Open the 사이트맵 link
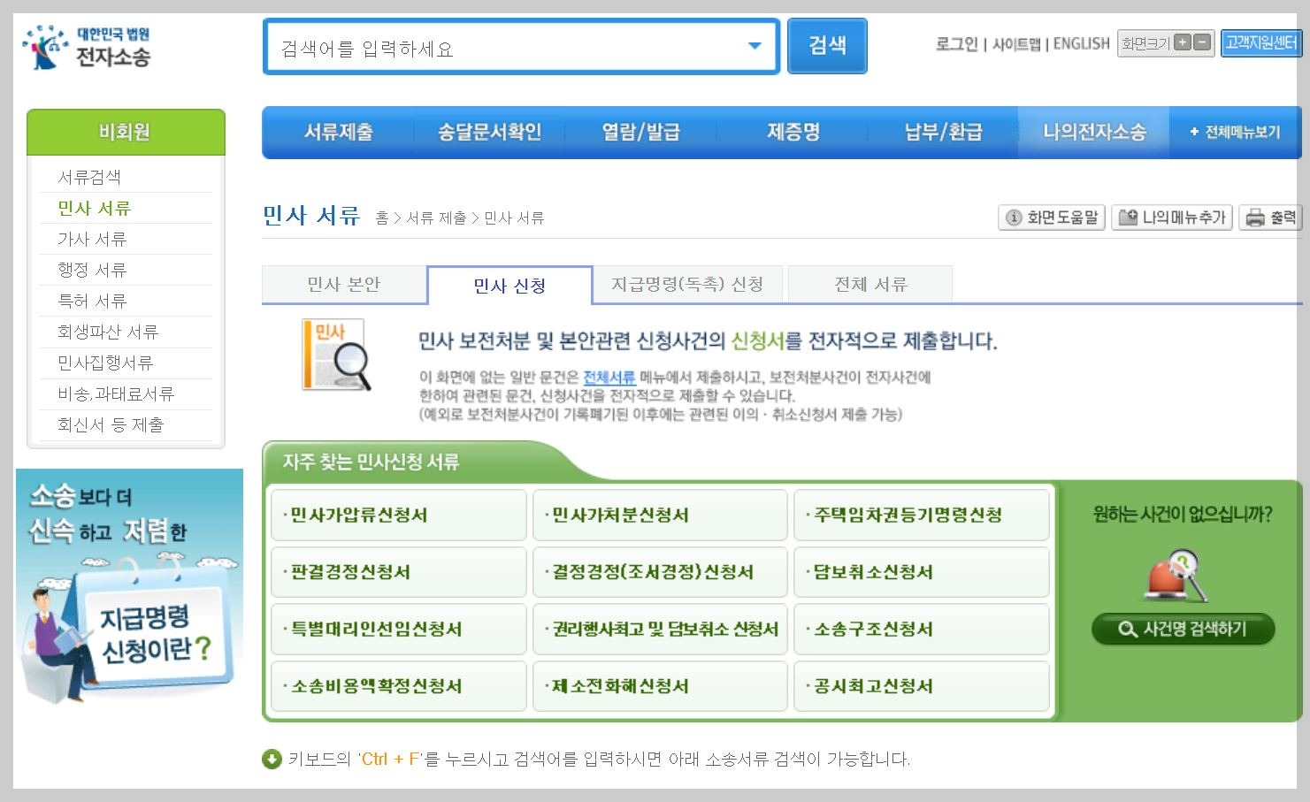The height and width of the screenshot is (802, 1310). [x=1016, y=43]
